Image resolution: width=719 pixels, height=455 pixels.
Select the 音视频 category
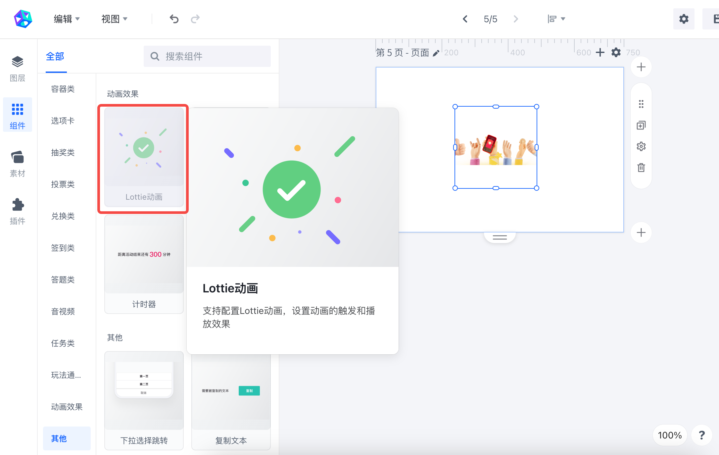[x=63, y=311]
